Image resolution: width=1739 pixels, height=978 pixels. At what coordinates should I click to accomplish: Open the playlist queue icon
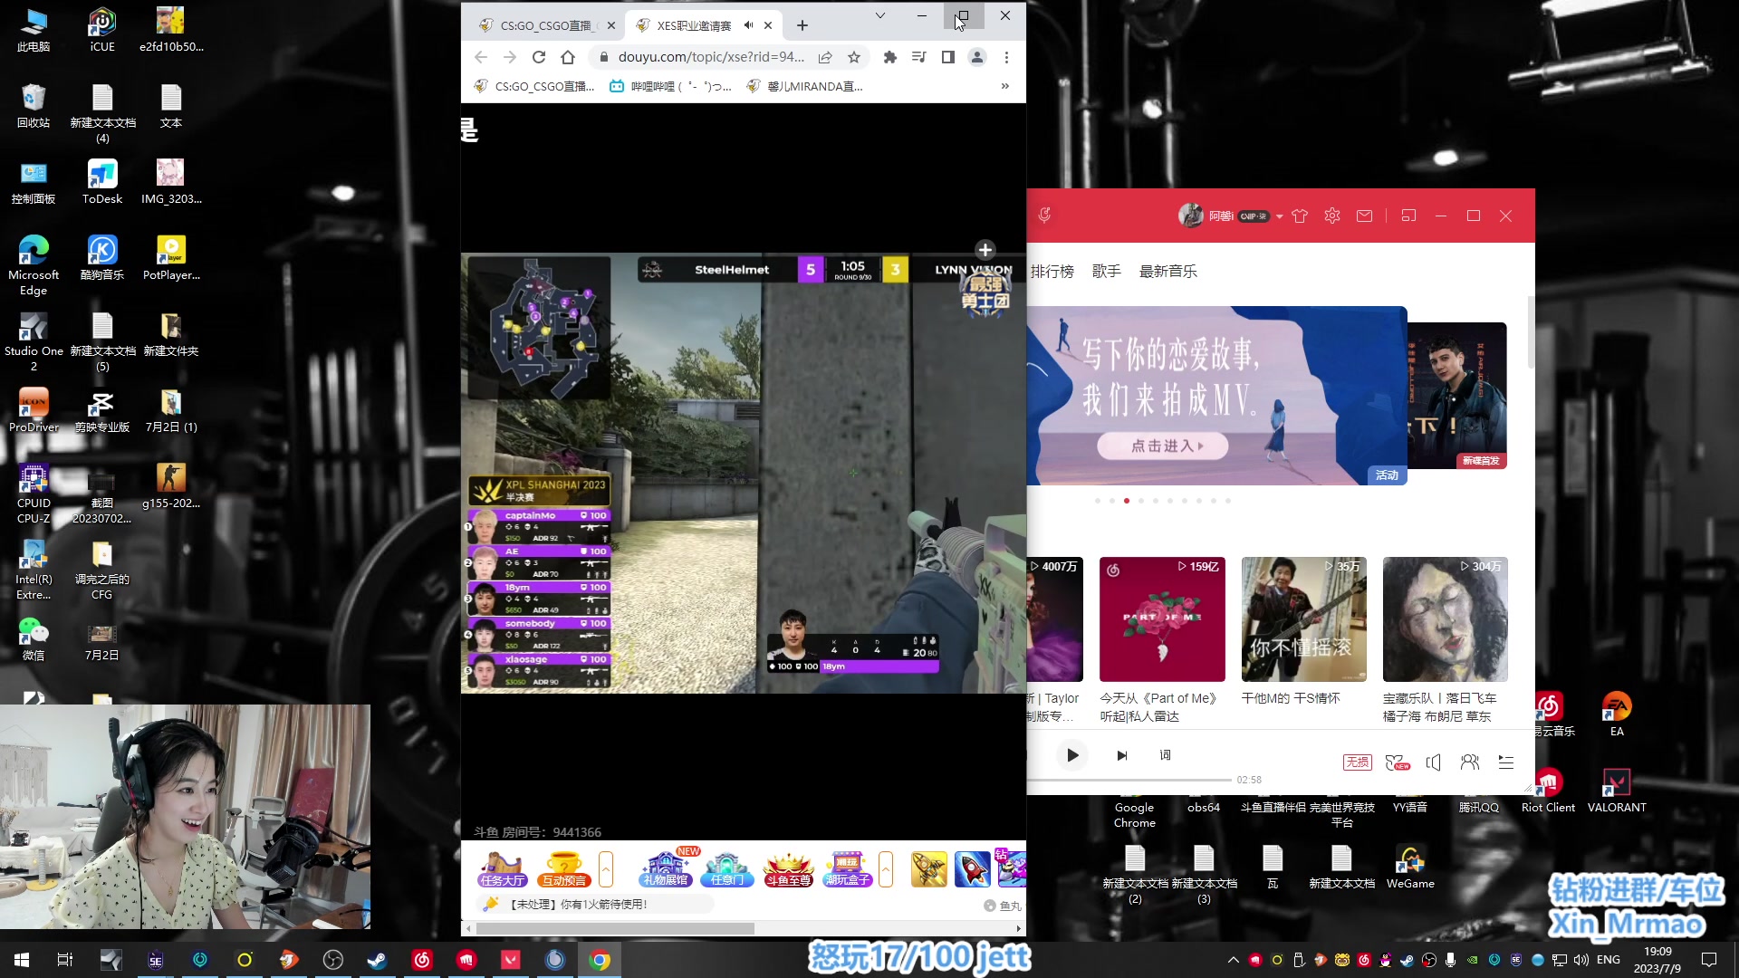tap(1505, 762)
